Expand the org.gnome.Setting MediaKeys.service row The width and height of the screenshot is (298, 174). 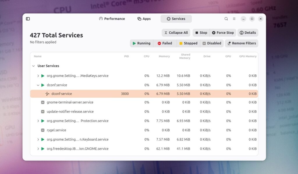pyautogui.click(x=38, y=76)
